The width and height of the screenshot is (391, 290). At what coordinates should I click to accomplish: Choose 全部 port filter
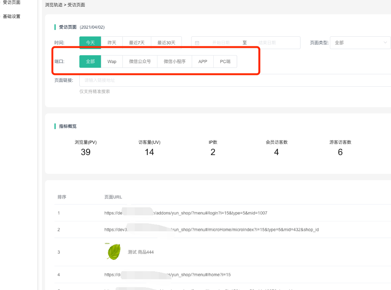pyautogui.click(x=90, y=62)
